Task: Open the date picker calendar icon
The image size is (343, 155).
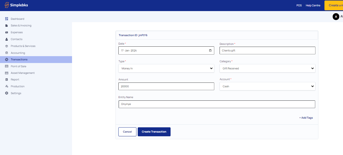Action: tap(210, 51)
